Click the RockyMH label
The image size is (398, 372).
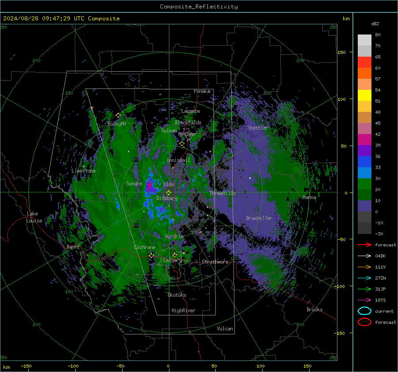(117, 124)
